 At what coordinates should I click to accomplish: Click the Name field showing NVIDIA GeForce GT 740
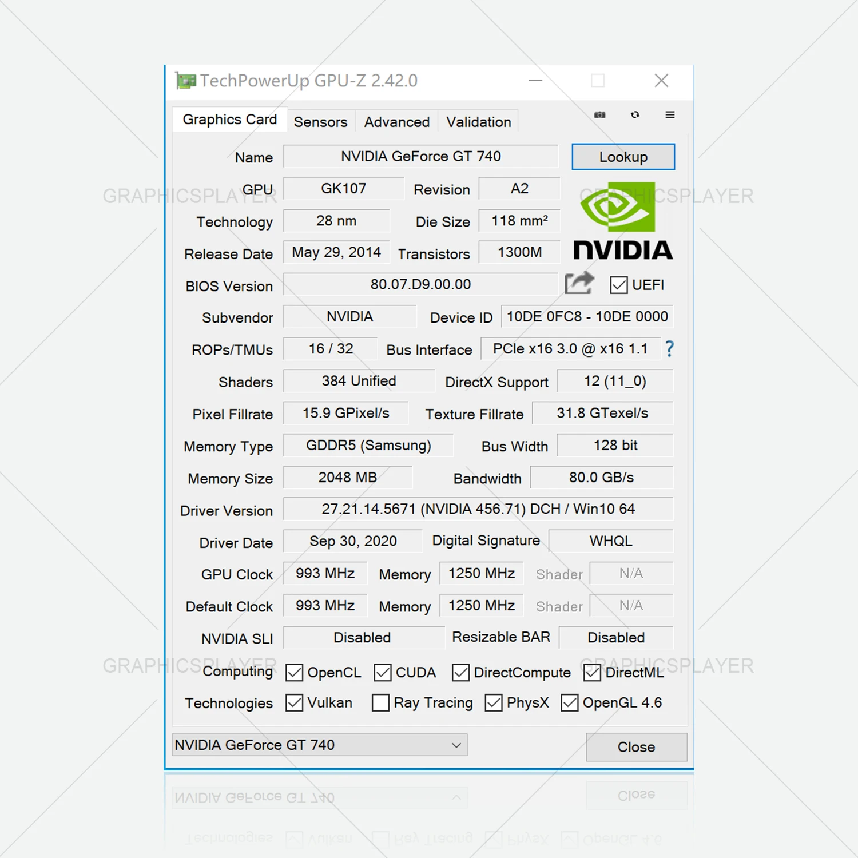421,156
